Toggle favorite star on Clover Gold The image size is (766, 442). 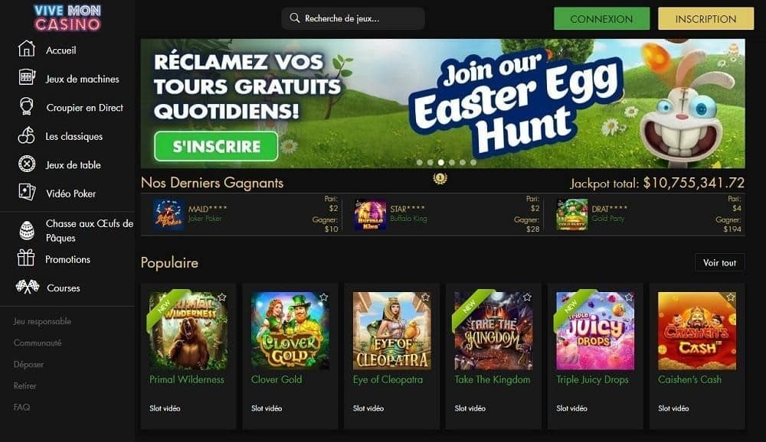click(323, 297)
